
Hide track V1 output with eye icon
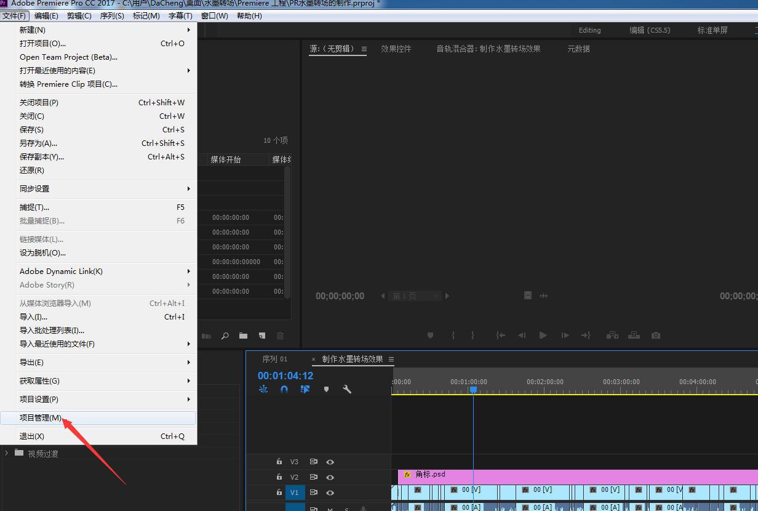pyautogui.click(x=330, y=493)
